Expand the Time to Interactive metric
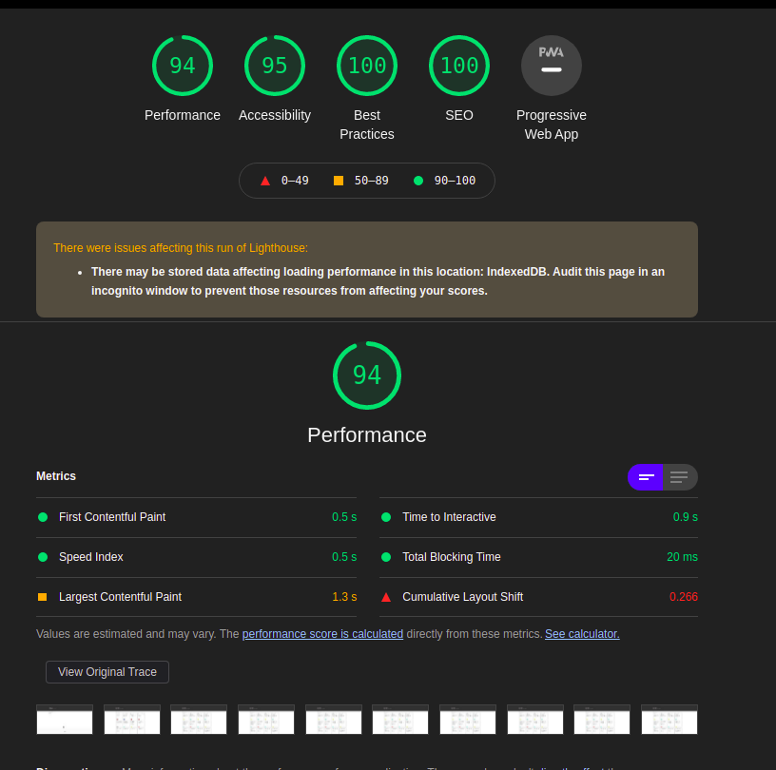 pos(538,517)
